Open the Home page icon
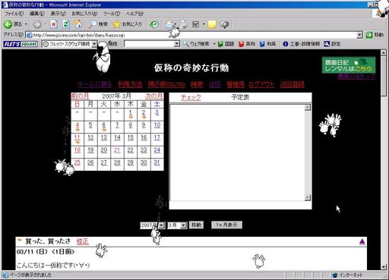 tap(77, 24)
